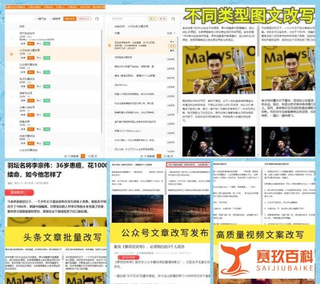Click page 1 in the task list pagination
320x284 pixels.
click(83, 156)
